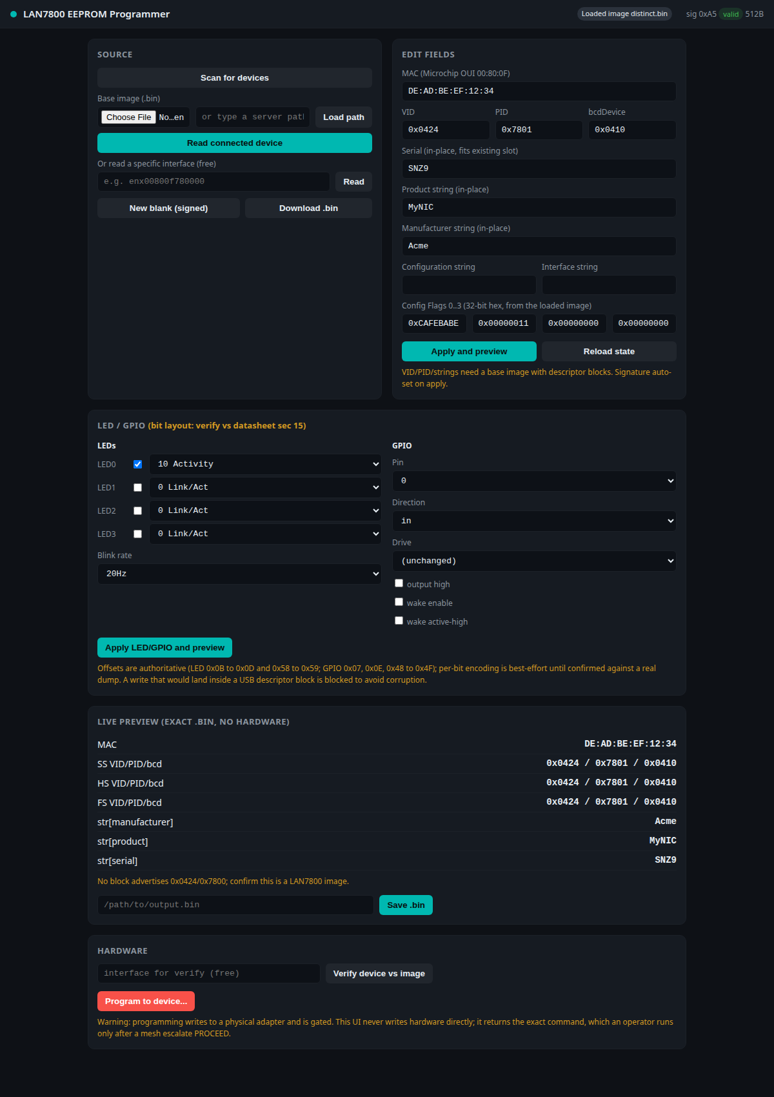Click the interface for verify field
This screenshot has height=1097, width=774.
[x=209, y=973]
